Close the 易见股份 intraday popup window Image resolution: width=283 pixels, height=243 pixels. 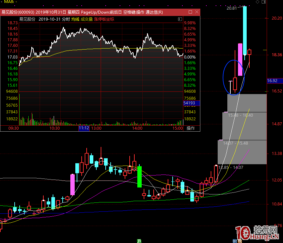(x=197, y=12)
